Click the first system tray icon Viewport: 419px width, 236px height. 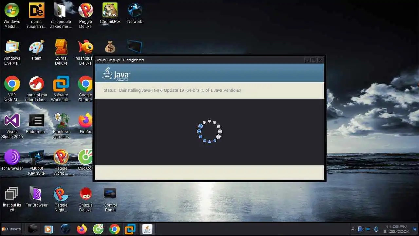pyautogui.click(x=360, y=229)
